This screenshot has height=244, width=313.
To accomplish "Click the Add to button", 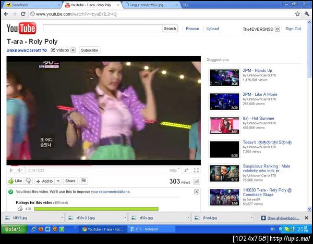I will [x=45, y=181].
